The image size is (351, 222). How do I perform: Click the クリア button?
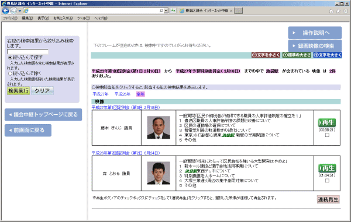point(42,91)
